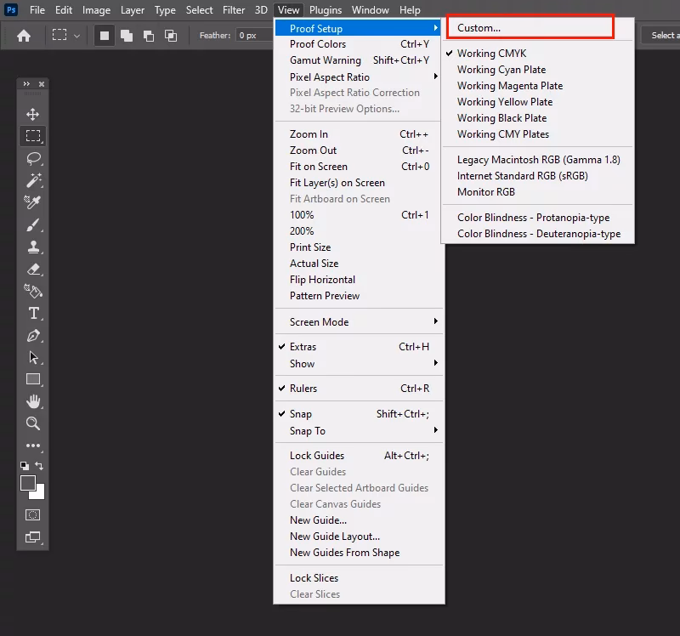Select the Horizontal Type tool
The width and height of the screenshot is (680, 636).
click(x=33, y=313)
